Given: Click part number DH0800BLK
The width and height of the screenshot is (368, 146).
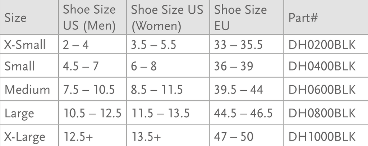Looking at the screenshot, I should click(x=322, y=113).
